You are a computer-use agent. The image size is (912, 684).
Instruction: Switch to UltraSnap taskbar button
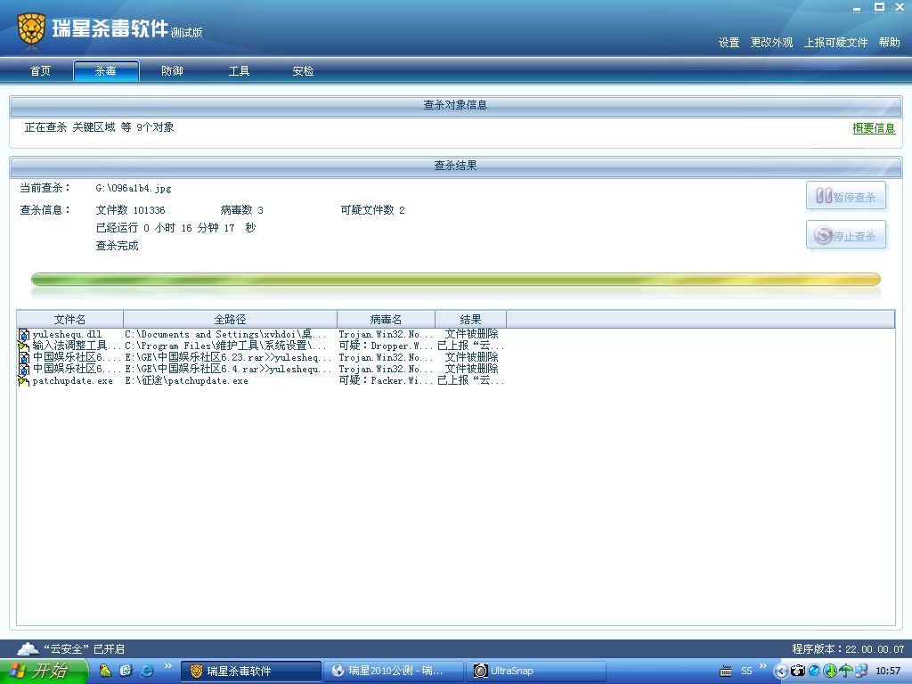[x=536, y=672]
